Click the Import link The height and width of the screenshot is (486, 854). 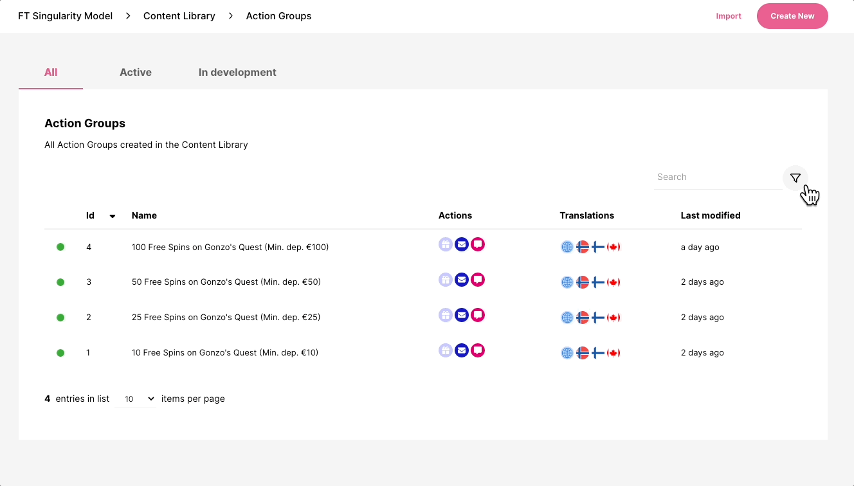[729, 16]
